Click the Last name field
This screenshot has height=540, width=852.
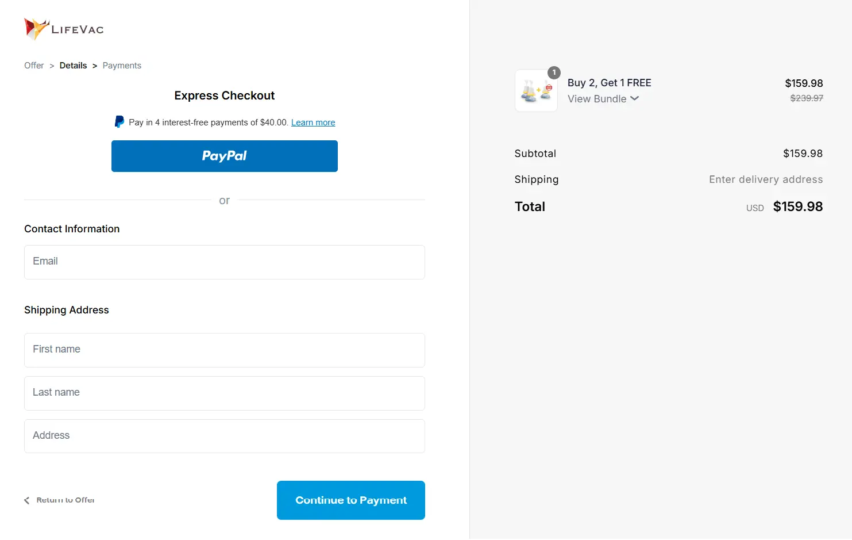[x=224, y=393]
